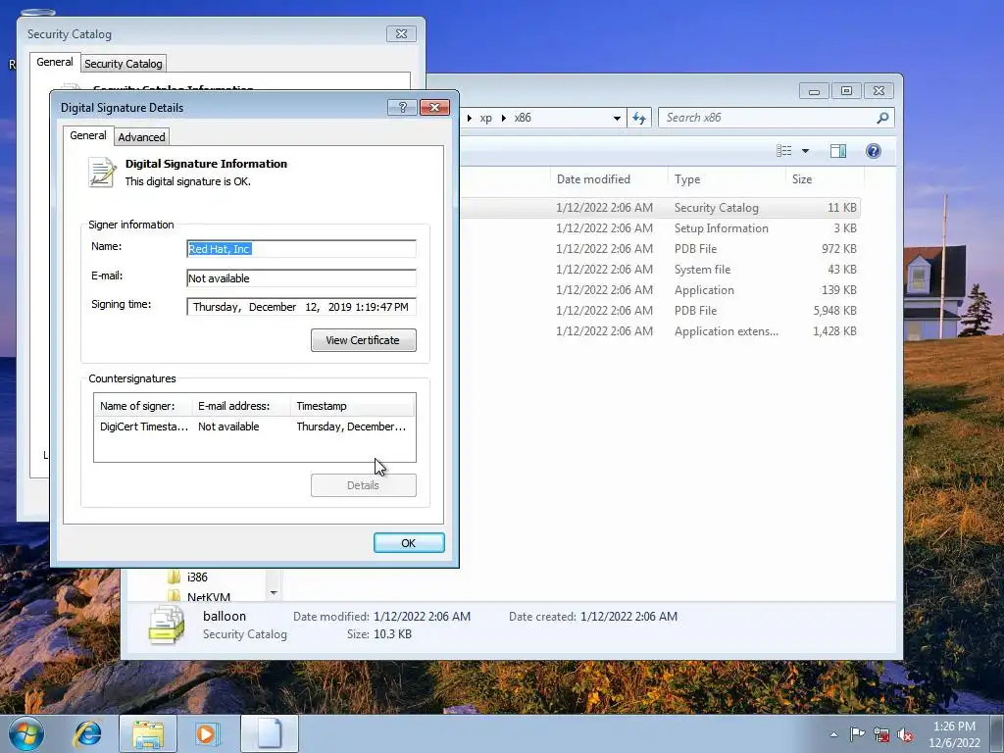Click x86 in the address breadcrumb
Screen dimensions: 1004x753
click(x=523, y=118)
